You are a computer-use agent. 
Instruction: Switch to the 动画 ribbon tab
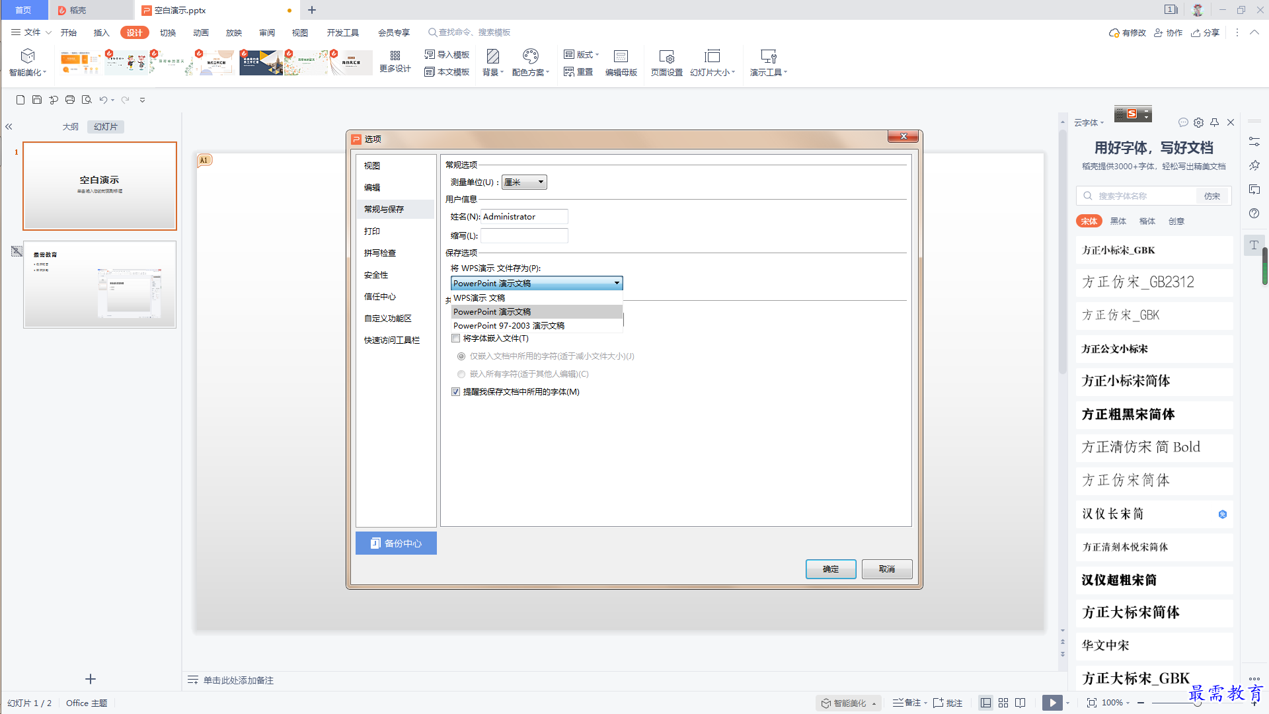(201, 32)
